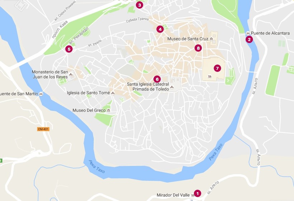Click the Iglesia de Santo Tomé icon
The image size is (294, 201).
pyautogui.click(x=113, y=93)
